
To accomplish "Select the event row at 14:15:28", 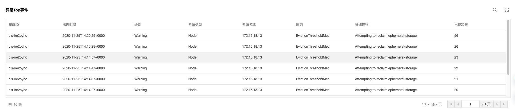I will 256,47.
